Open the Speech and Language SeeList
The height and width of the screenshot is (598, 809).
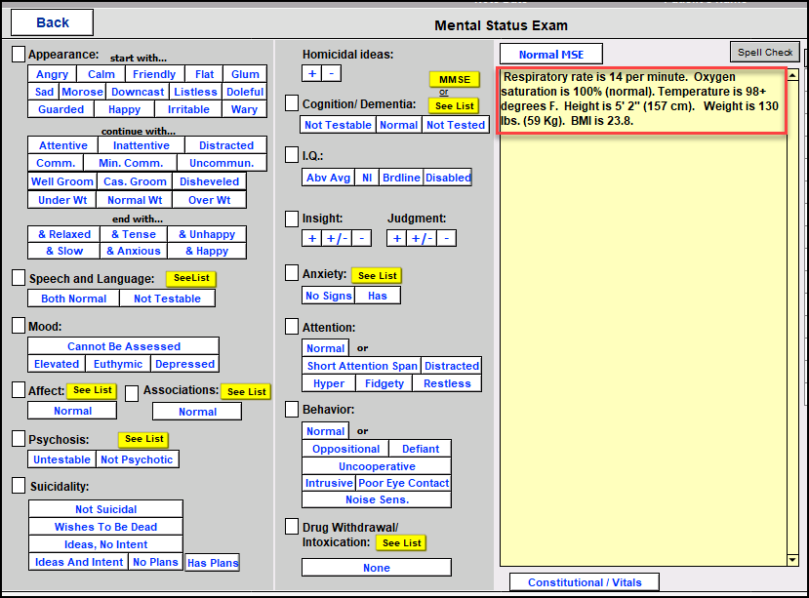pyautogui.click(x=190, y=278)
